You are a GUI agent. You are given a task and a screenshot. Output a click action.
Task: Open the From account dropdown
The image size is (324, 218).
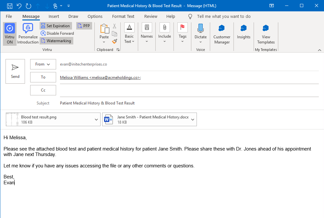[43, 64]
